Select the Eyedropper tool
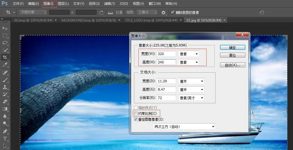Screen dimensions: 293x150 (5, 65)
